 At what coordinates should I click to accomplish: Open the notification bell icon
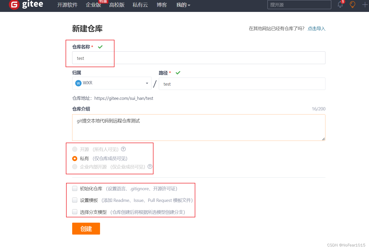(x=340, y=5)
